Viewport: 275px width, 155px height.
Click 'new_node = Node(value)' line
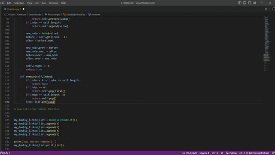click(42, 34)
